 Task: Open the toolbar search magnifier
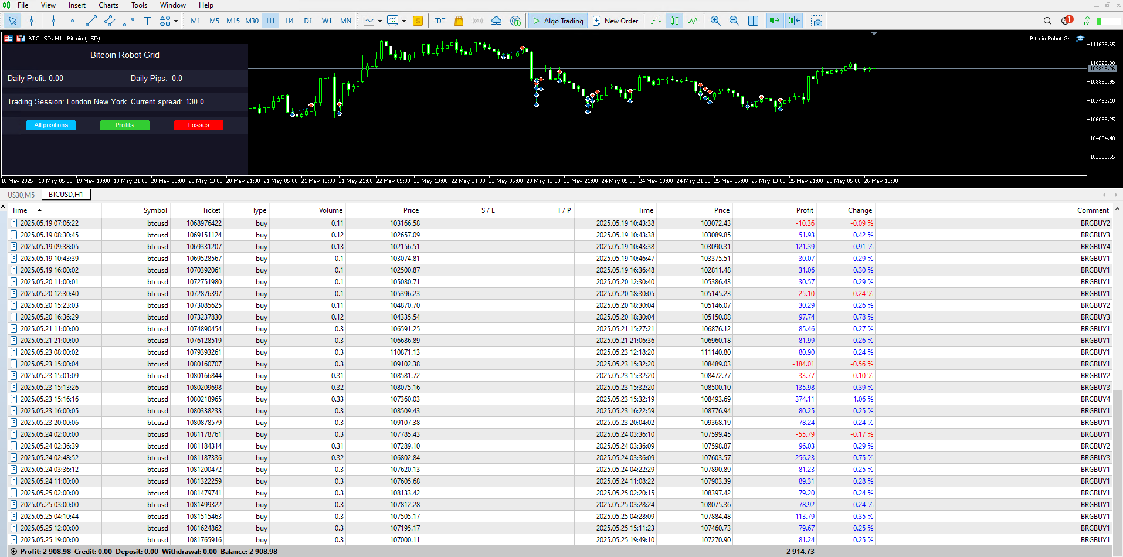click(1047, 21)
